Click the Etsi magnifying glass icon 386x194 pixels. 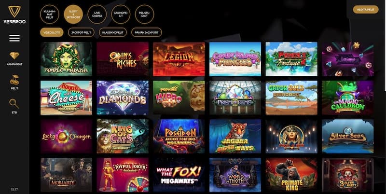14,104
